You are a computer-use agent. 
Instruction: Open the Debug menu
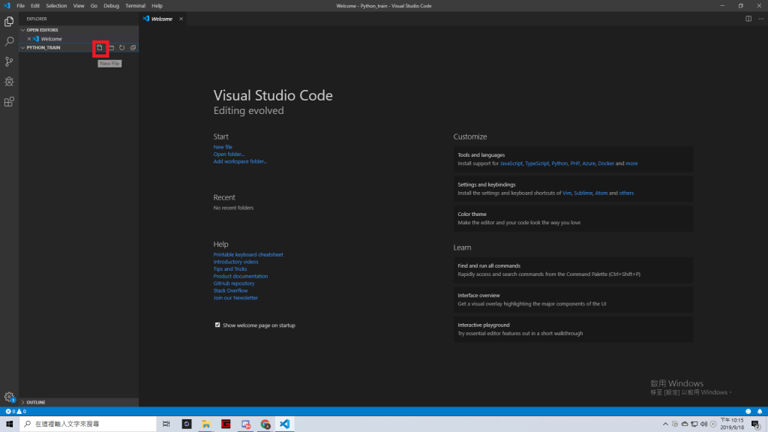(111, 6)
